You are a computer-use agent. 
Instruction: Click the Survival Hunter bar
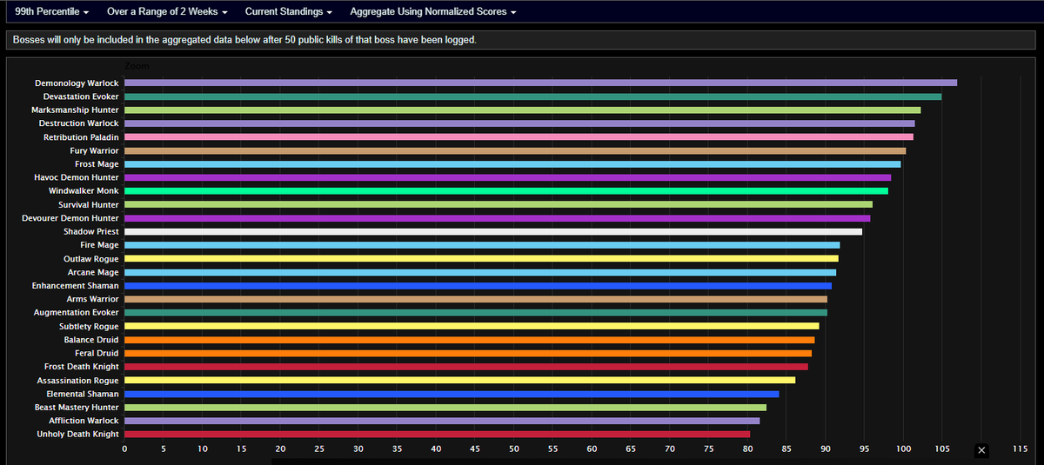[x=499, y=204]
